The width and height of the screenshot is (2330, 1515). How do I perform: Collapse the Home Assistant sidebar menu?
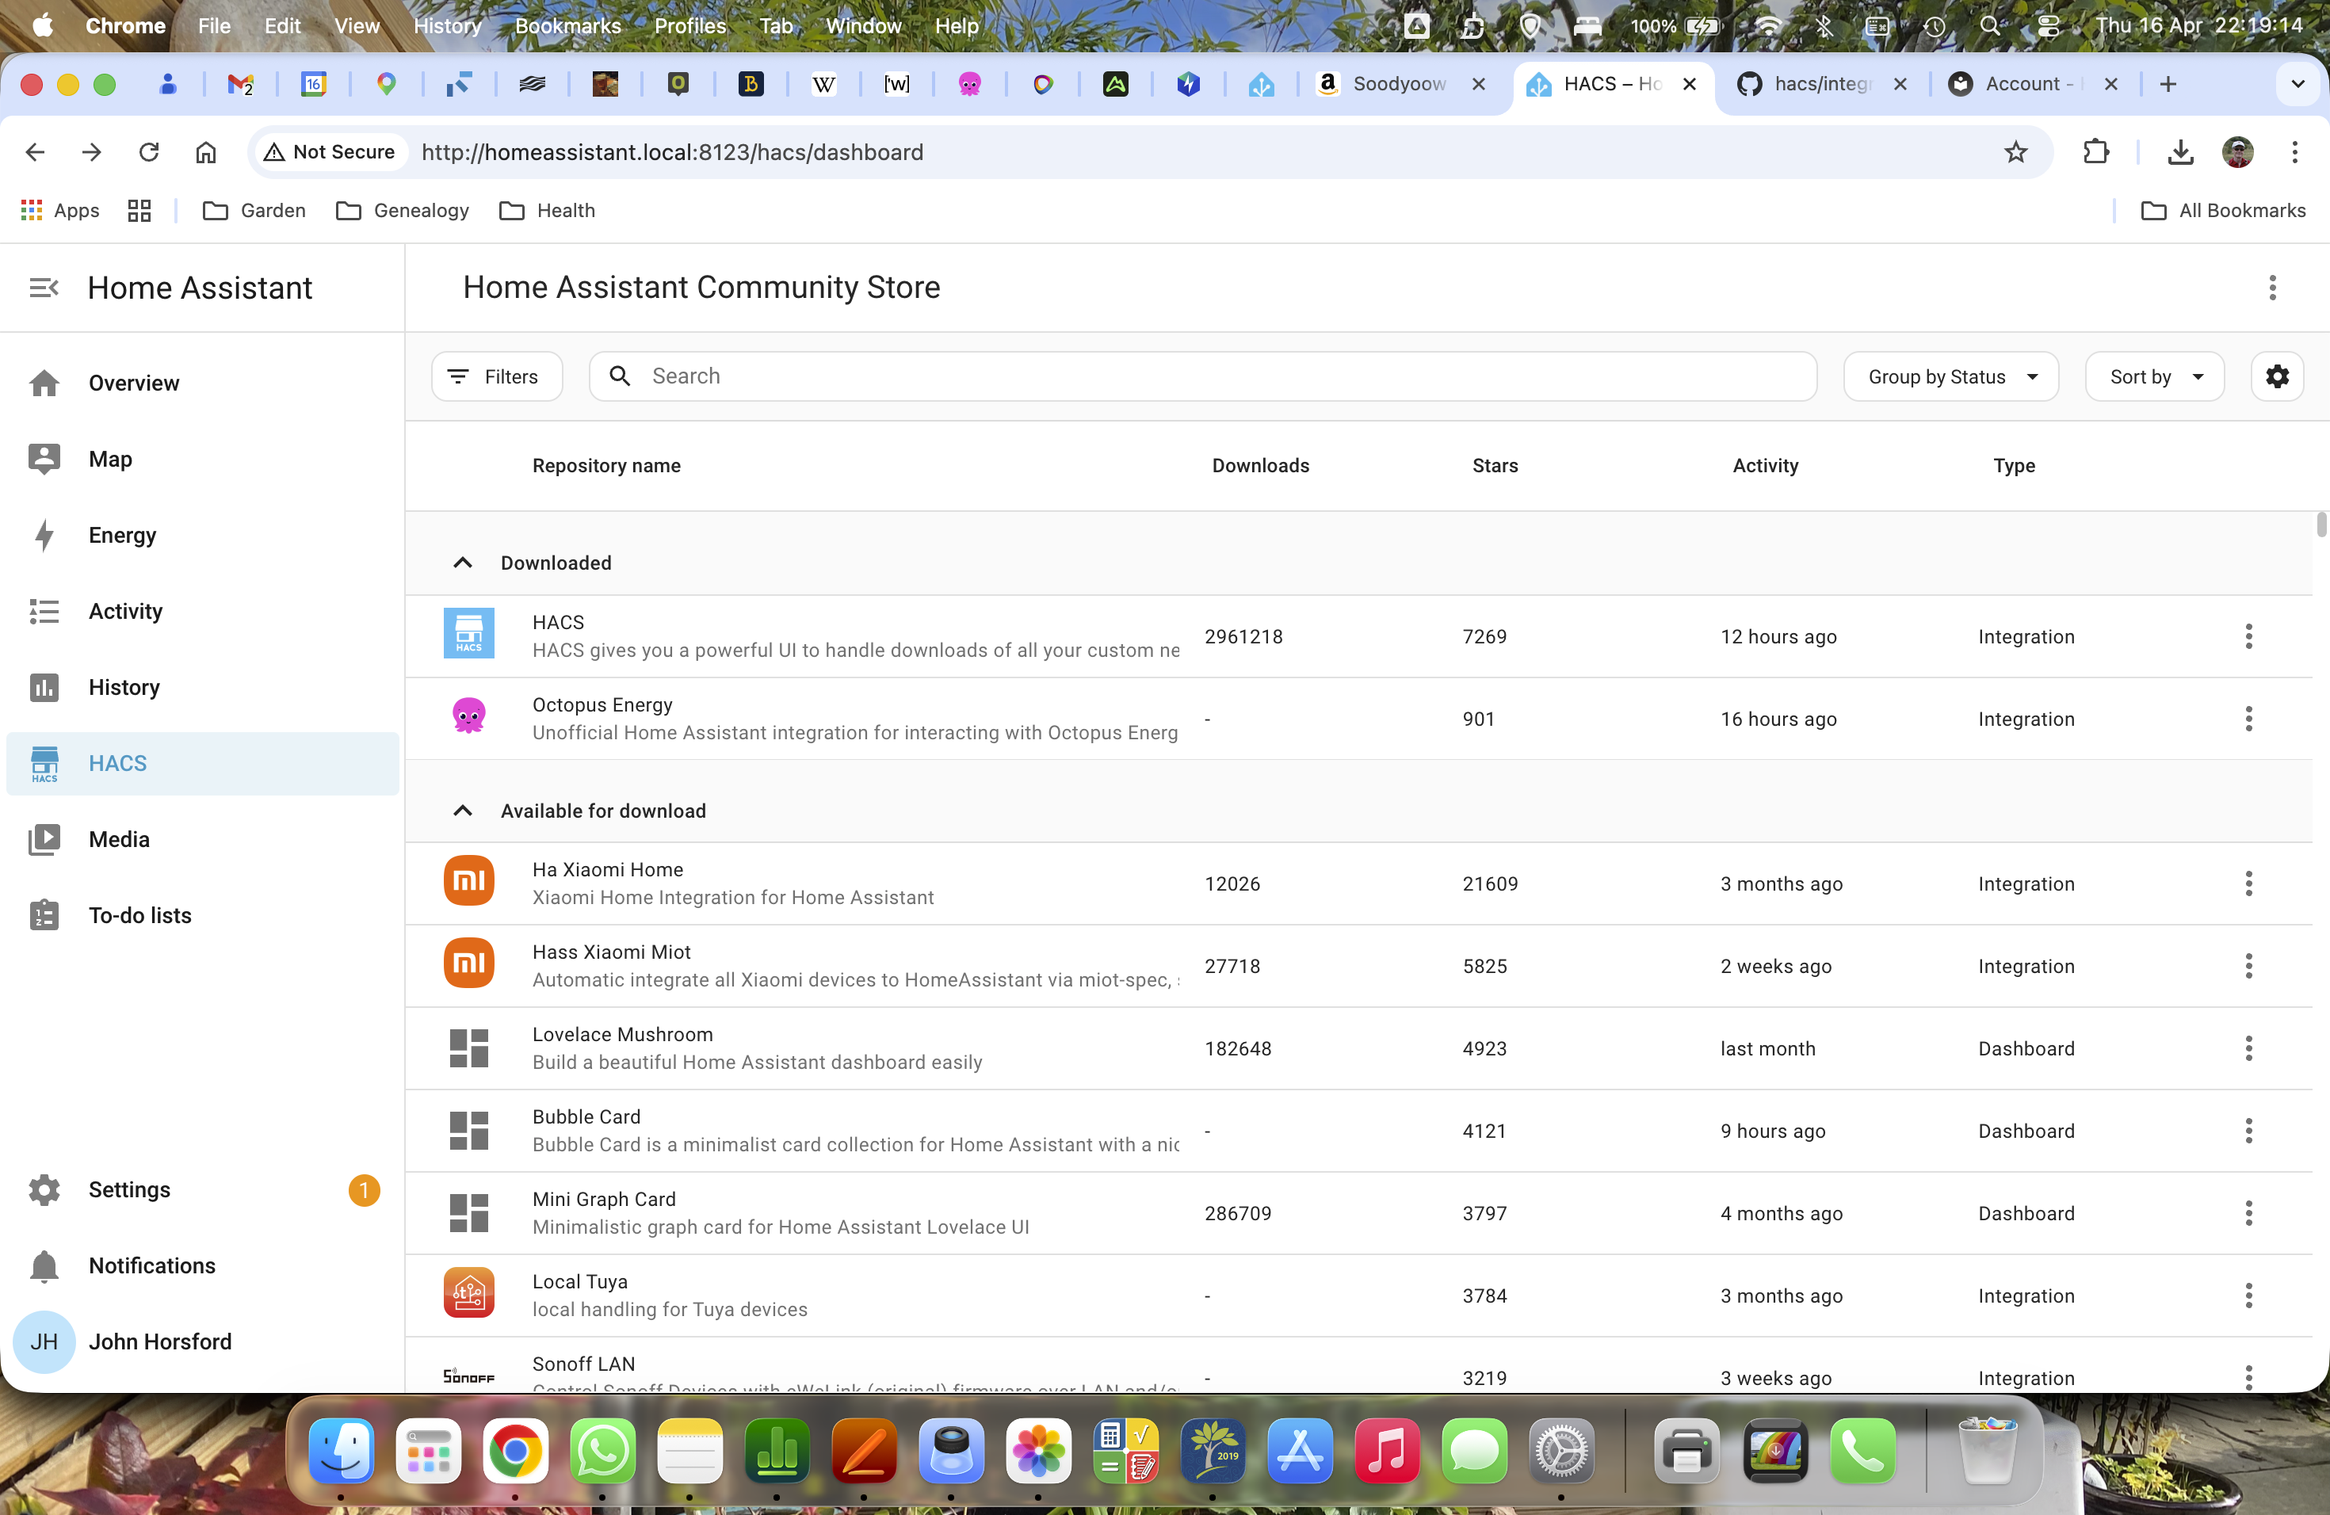43,288
